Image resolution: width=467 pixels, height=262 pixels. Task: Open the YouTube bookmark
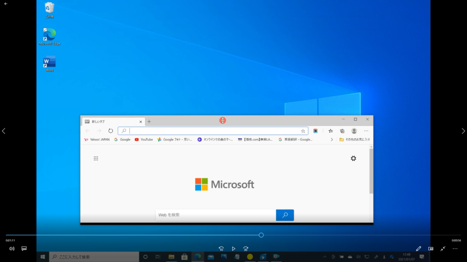(x=144, y=140)
